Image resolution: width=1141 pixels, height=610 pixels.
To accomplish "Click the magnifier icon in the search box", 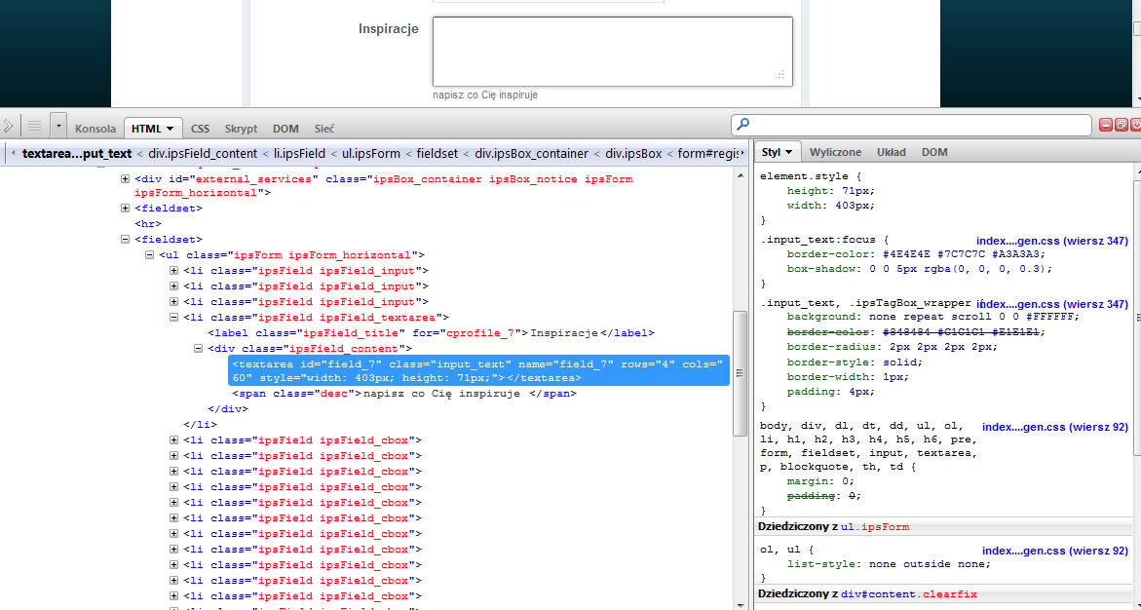I will click(743, 125).
